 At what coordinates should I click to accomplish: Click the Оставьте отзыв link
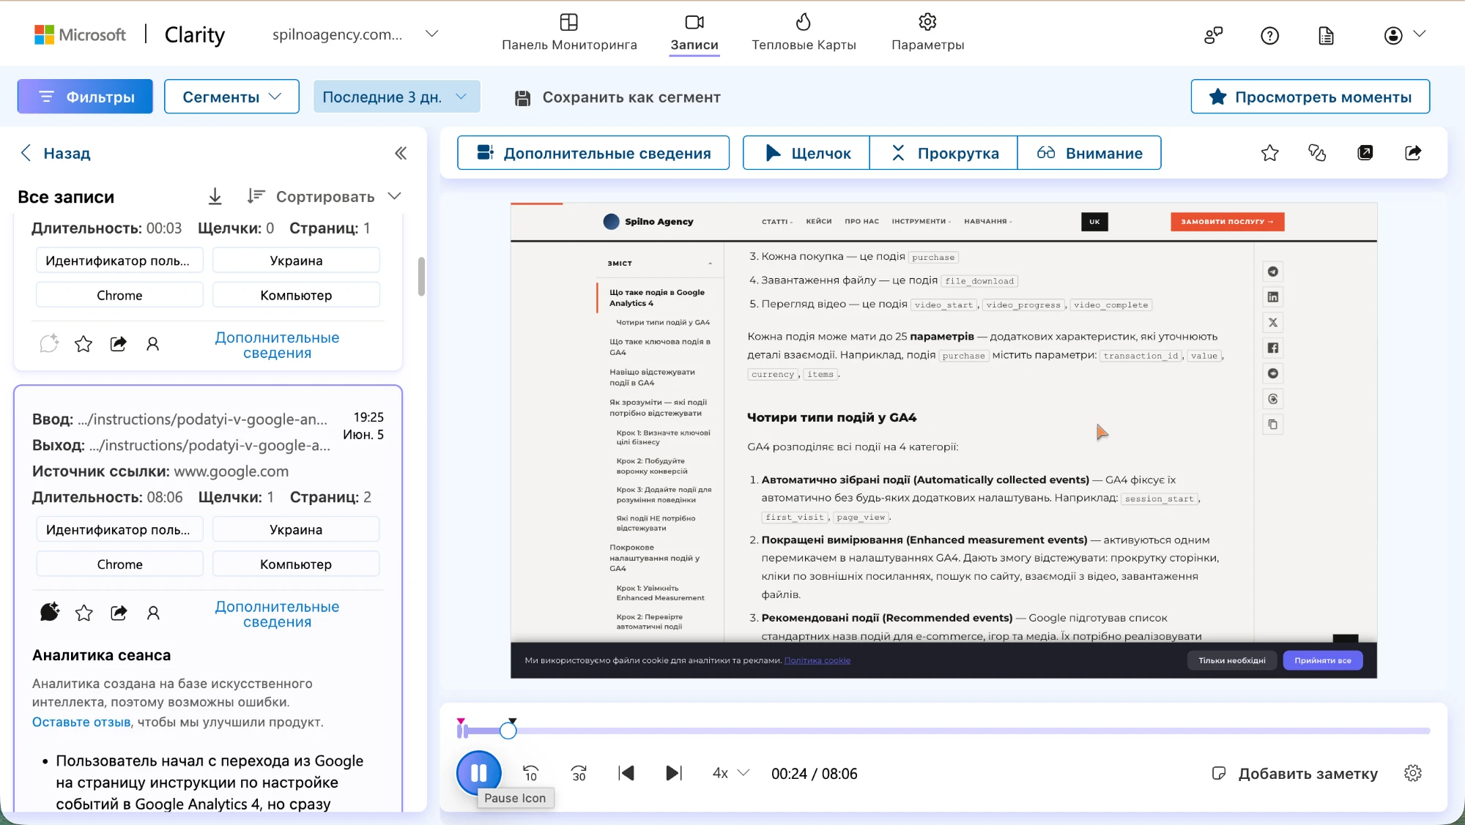pos(82,722)
